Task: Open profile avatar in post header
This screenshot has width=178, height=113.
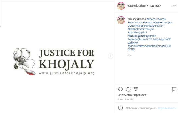Action: point(121,6)
